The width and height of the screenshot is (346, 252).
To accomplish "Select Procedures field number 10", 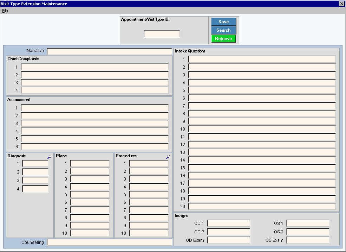I will pos(149,233).
